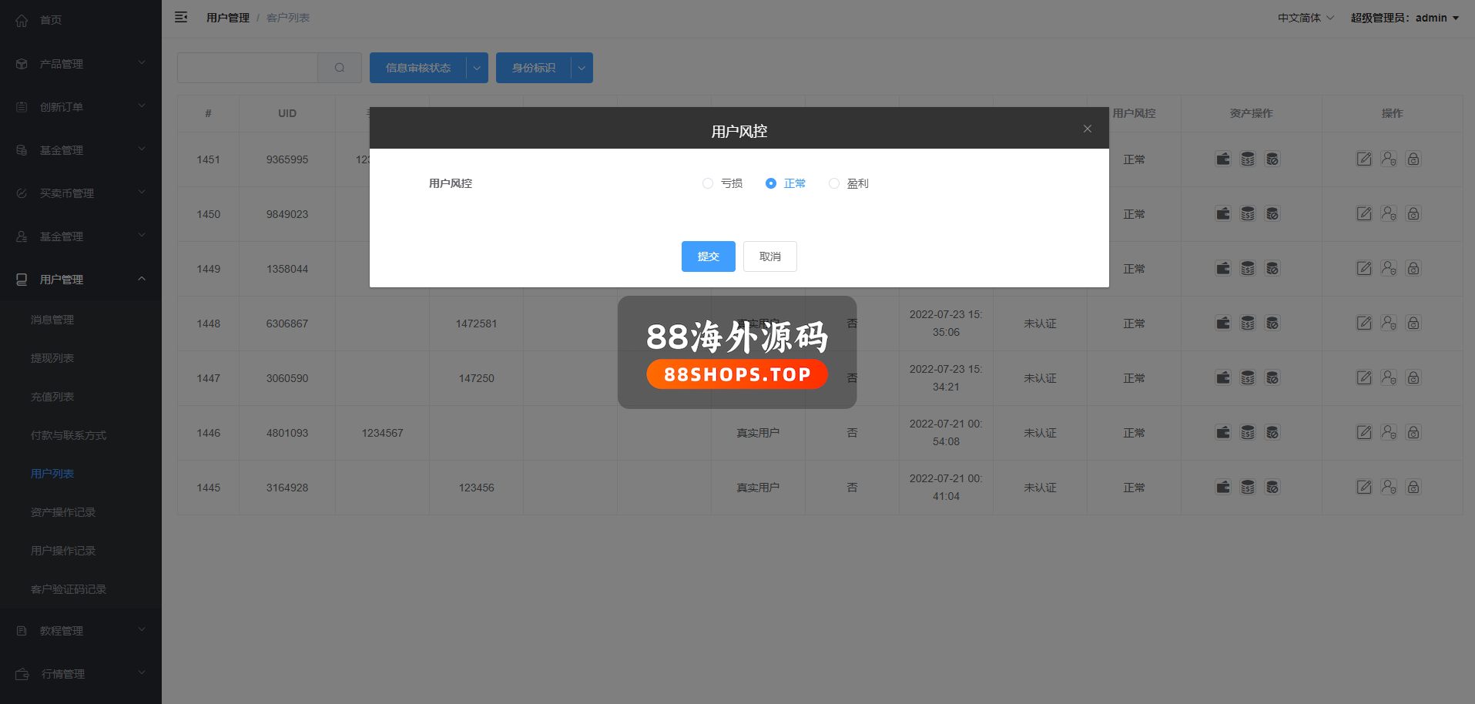Click the search magnifier icon
The width and height of the screenshot is (1475, 704).
340,68
